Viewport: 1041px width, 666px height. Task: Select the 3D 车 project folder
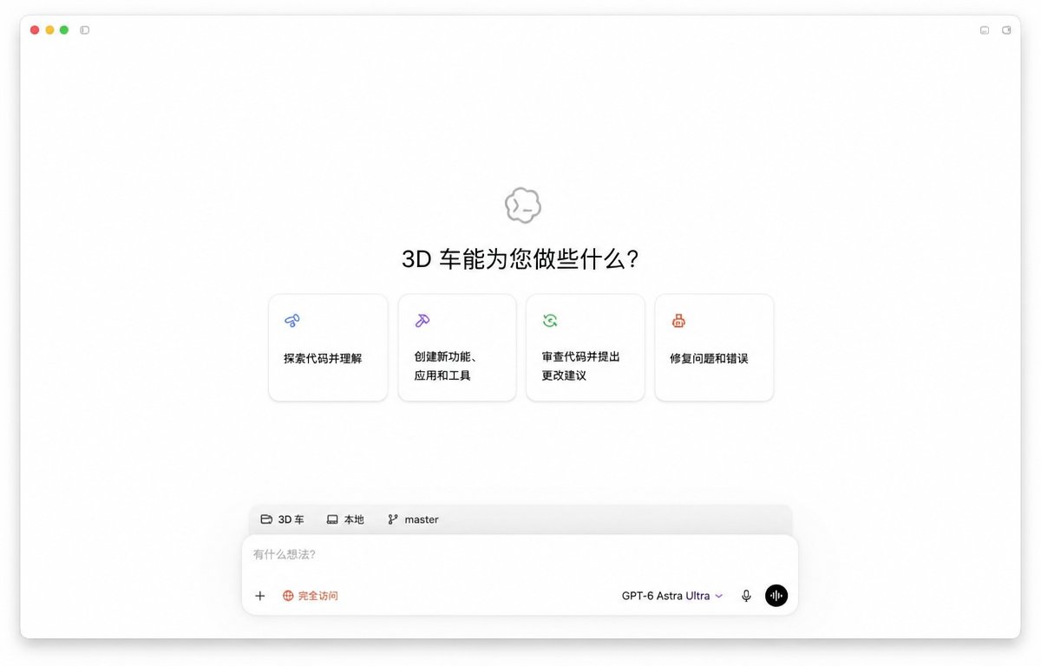coord(283,519)
